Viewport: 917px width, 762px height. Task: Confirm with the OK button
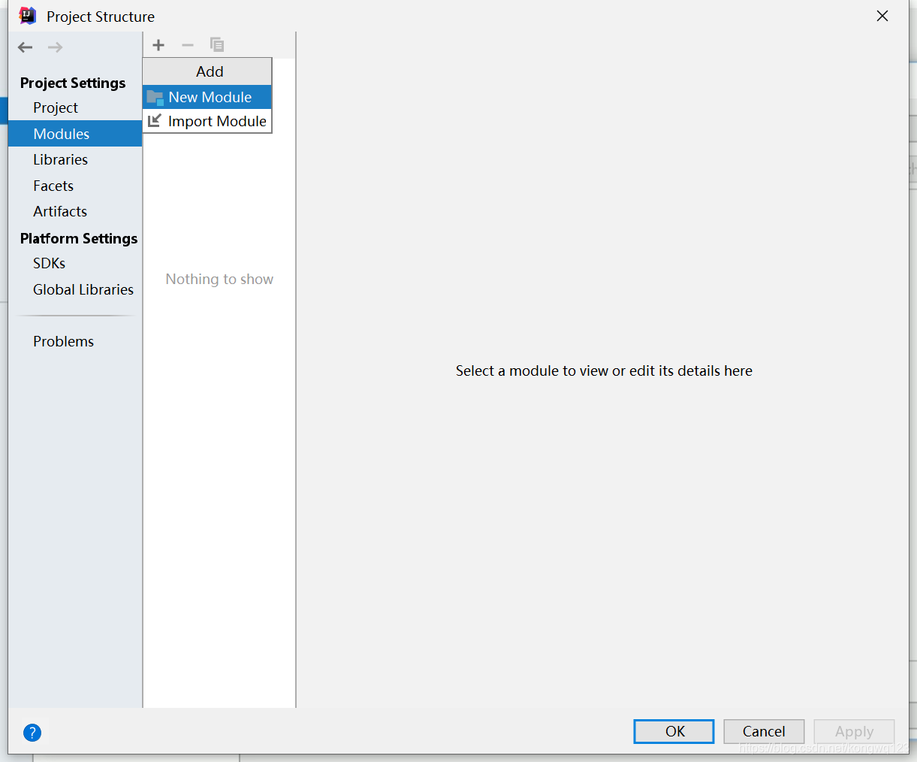click(x=674, y=731)
